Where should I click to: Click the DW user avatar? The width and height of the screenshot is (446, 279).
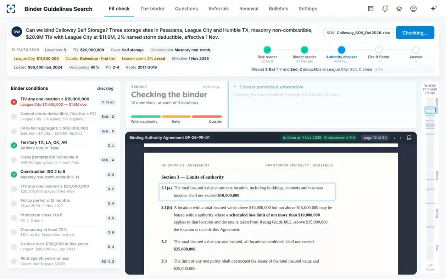point(17,32)
